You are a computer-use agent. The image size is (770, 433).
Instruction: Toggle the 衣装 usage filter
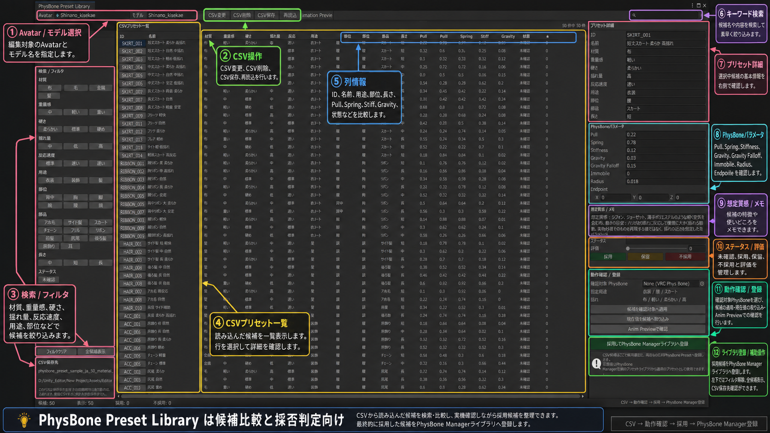(50, 180)
